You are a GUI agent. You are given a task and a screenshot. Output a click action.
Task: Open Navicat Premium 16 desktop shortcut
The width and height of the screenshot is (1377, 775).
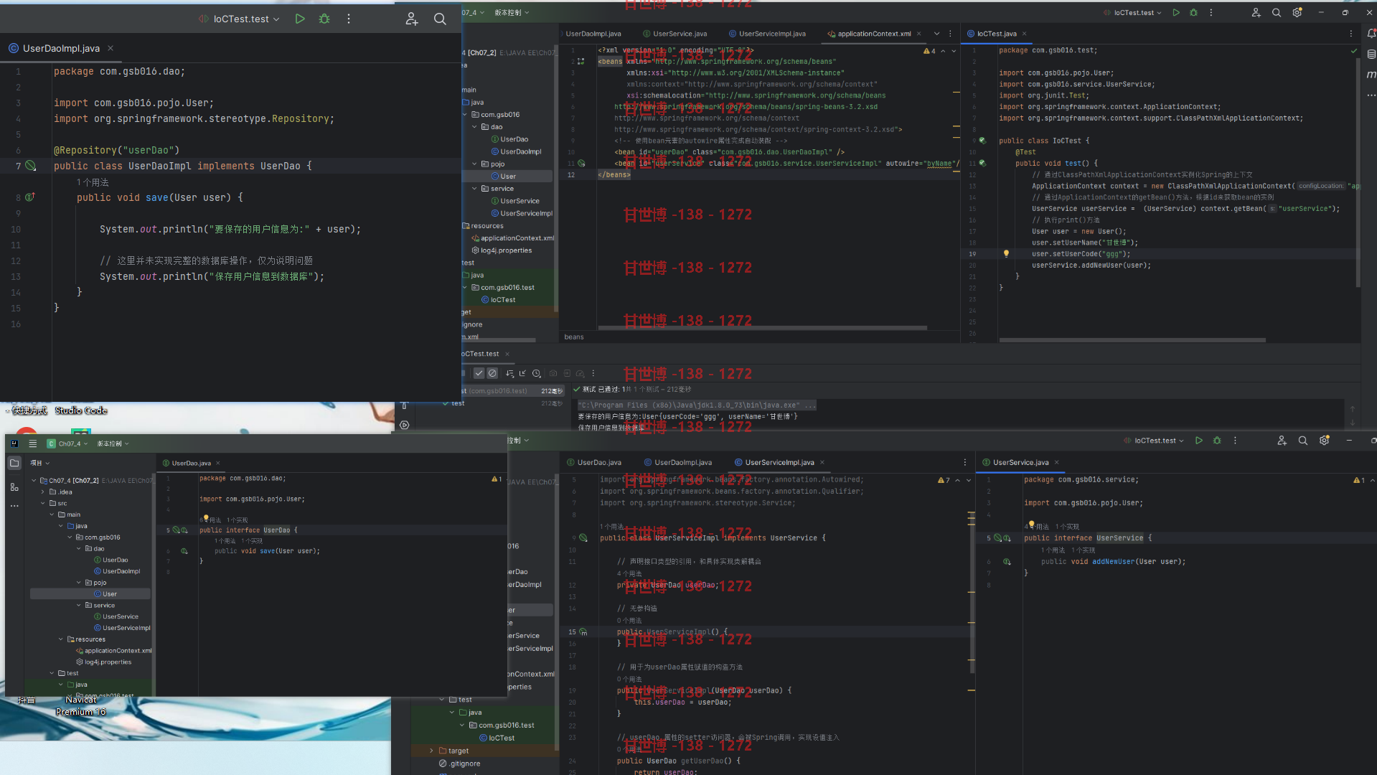pos(80,705)
